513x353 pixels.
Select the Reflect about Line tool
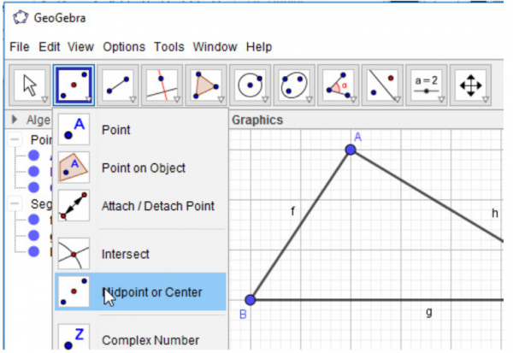384,85
